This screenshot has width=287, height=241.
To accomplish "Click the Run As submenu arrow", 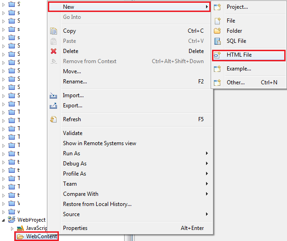I will tap(207, 153).
